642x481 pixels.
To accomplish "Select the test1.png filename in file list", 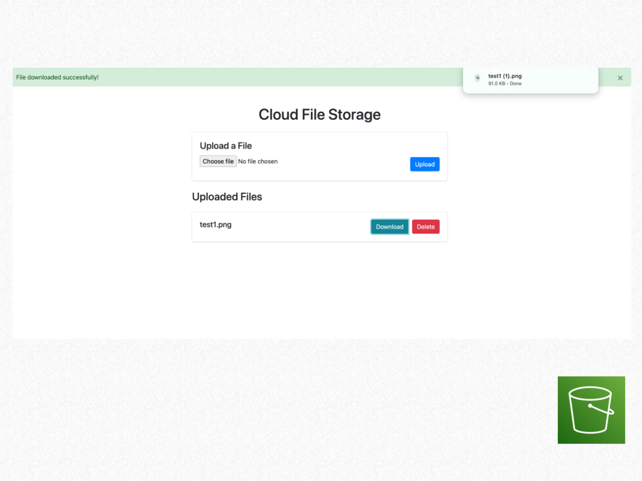I will [x=215, y=224].
